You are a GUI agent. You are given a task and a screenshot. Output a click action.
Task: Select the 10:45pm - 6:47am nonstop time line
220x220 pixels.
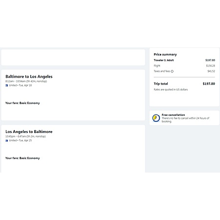pyautogui.click(x=25, y=136)
